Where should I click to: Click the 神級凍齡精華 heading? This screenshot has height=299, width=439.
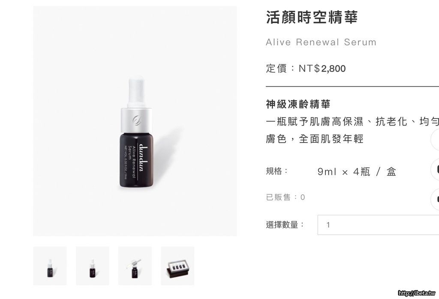298,104
